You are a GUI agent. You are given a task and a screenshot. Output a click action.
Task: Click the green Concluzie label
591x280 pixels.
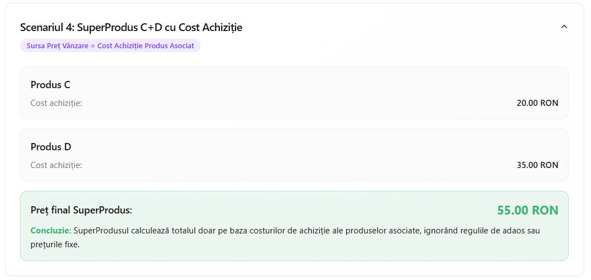[x=51, y=231]
